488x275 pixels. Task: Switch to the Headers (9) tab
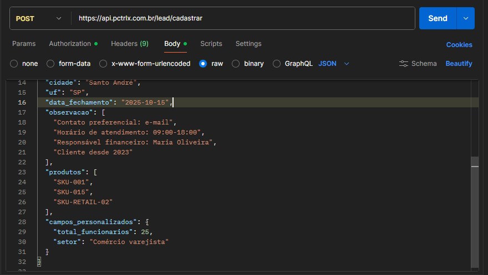coord(129,44)
